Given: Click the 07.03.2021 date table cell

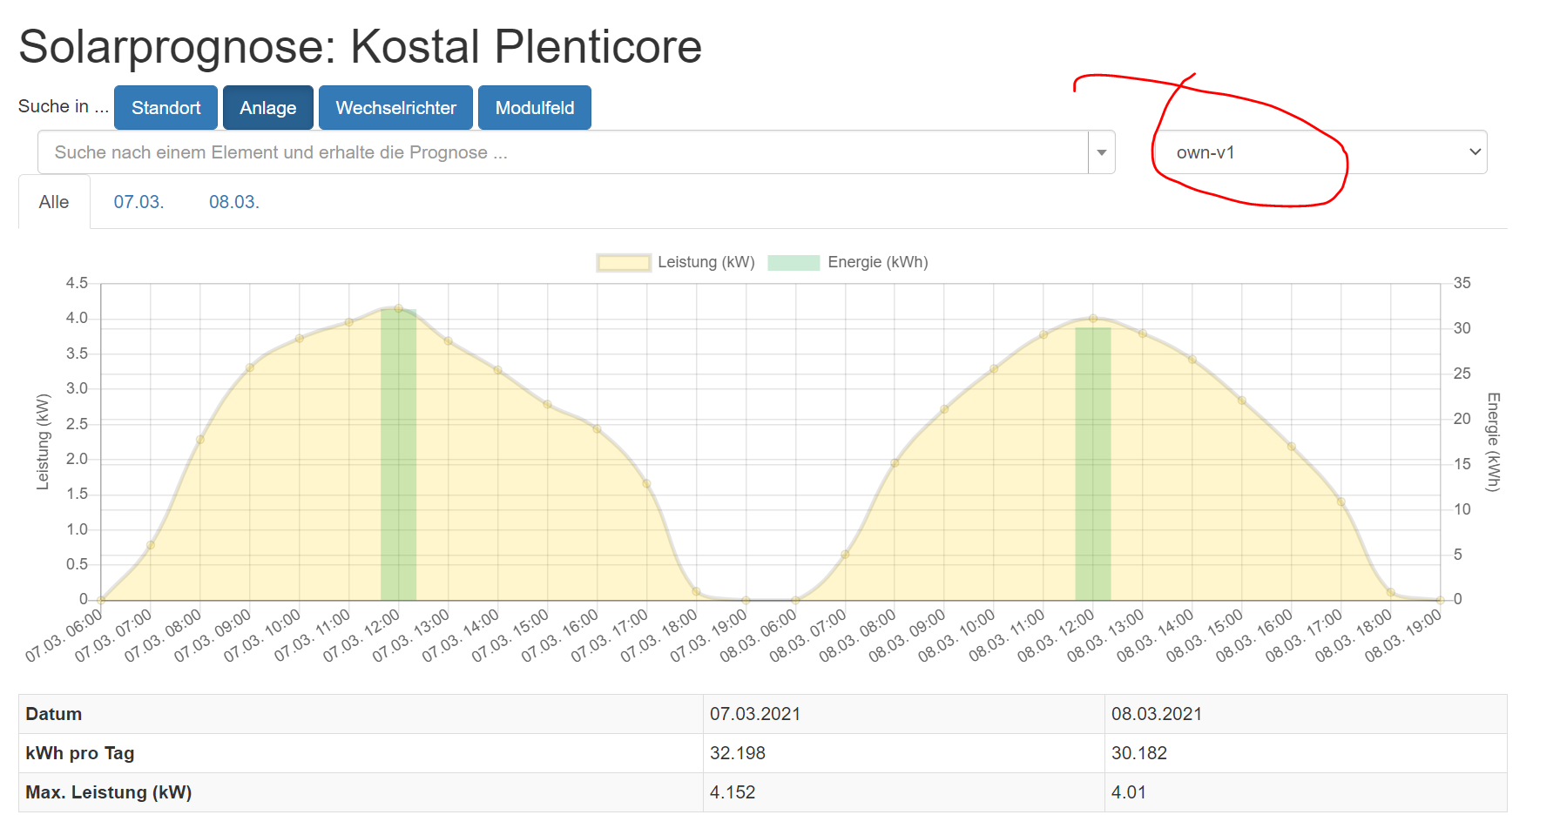Looking at the screenshot, I should pos(754,714).
